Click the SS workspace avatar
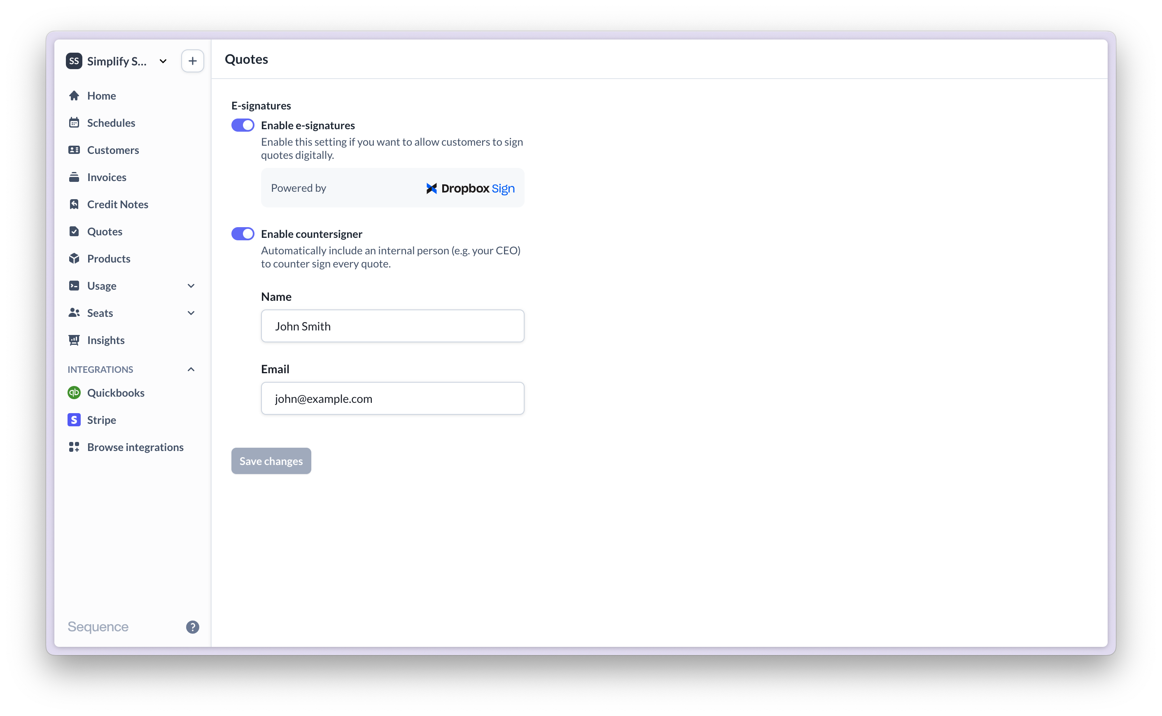Viewport: 1162px width, 716px height. 74,61
